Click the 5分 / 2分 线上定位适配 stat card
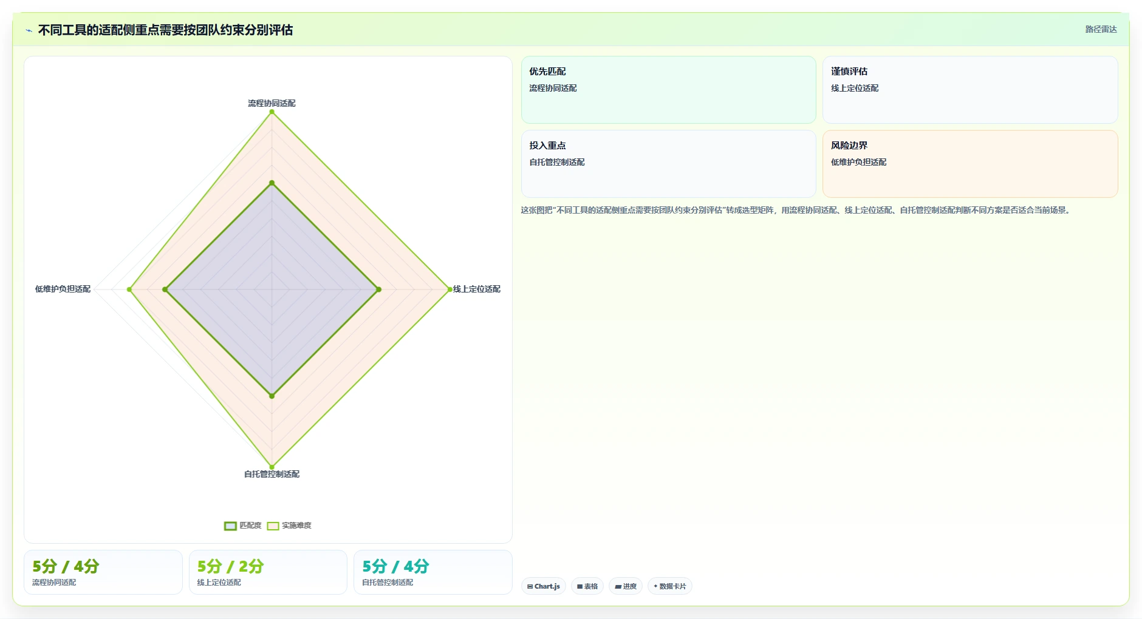Image resolution: width=1142 pixels, height=619 pixels. [268, 572]
